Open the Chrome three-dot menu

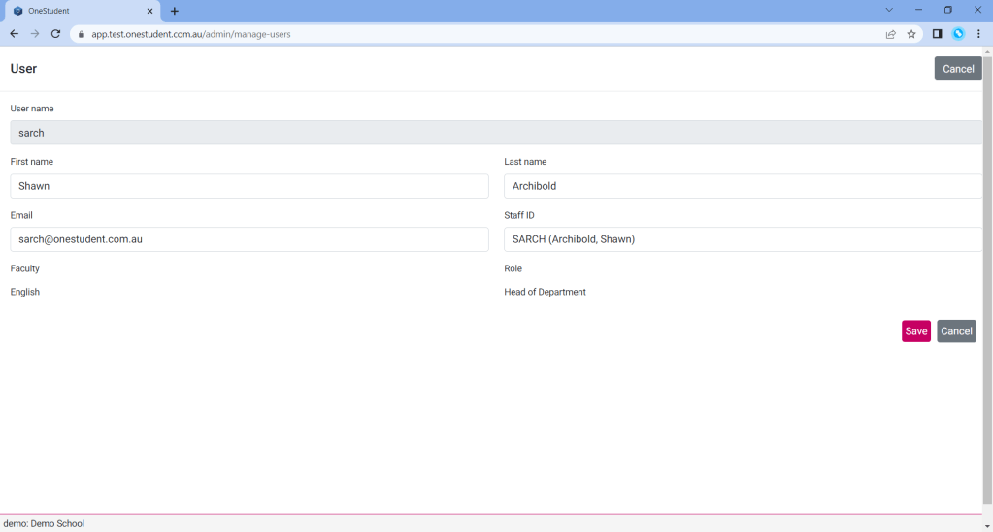click(x=978, y=34)
